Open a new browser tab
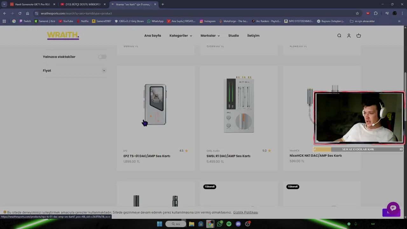407x229 pixels. pyautogui.click(x=163, y=4)
